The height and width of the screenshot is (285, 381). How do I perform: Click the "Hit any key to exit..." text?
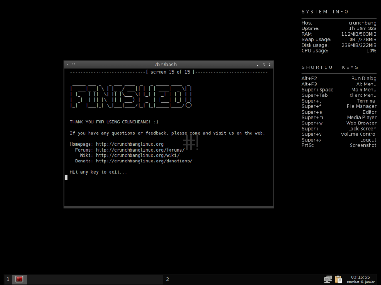click(x=99, y=172)
